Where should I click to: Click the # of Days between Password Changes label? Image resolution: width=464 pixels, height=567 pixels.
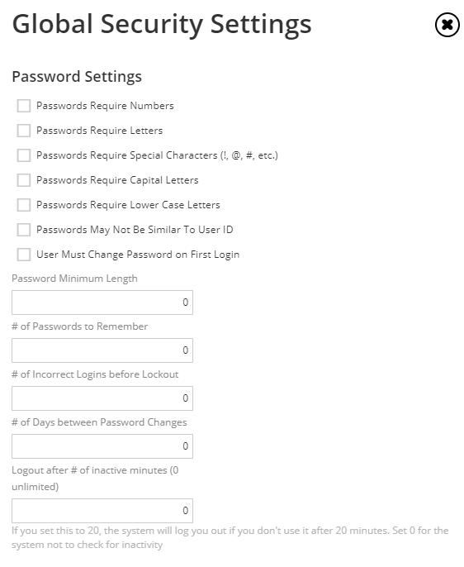pos(99,422)
